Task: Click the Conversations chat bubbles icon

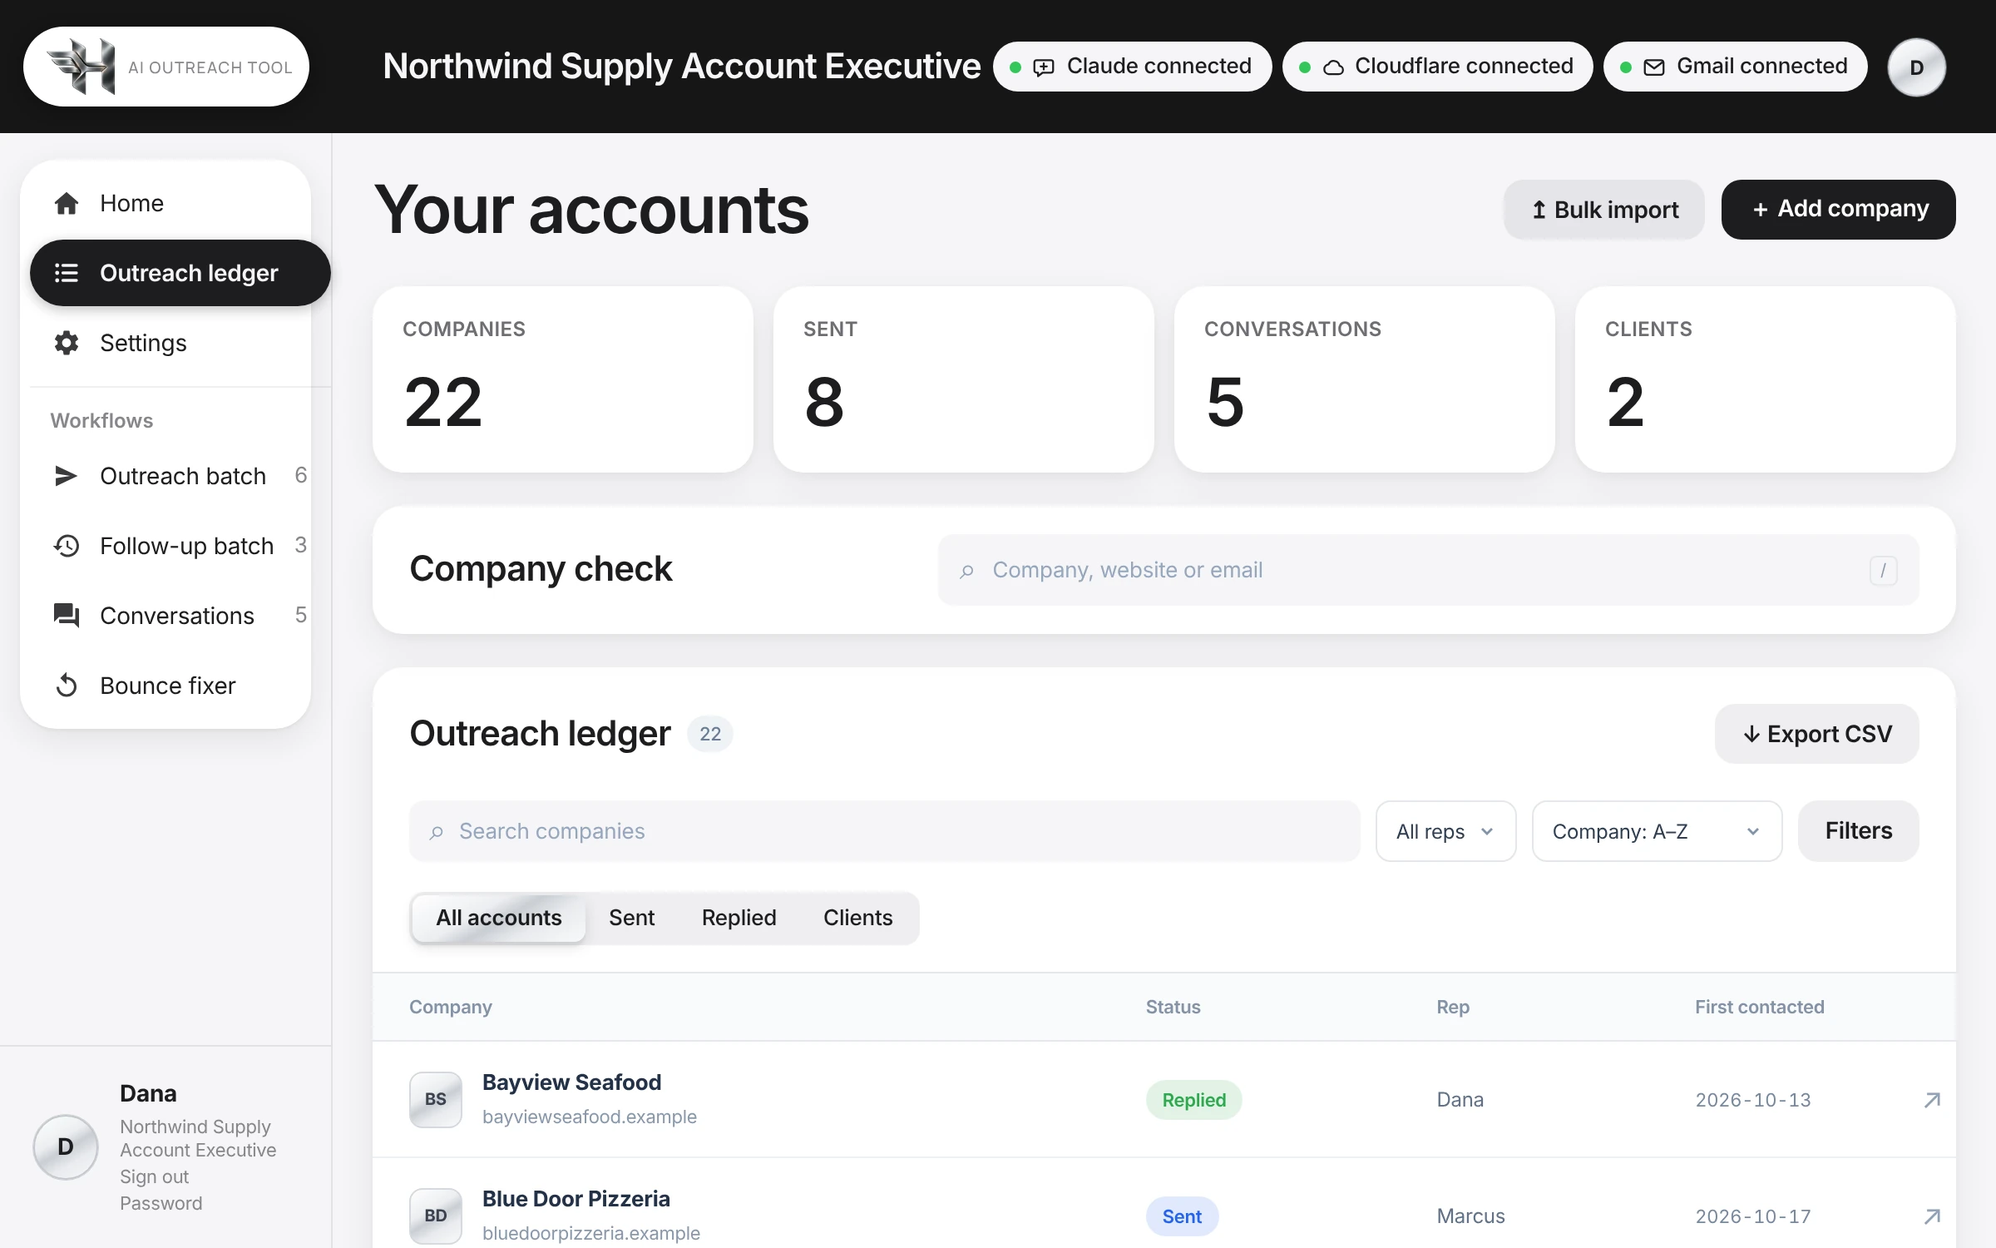Action: pyautogui.click(x=67, y=616)
